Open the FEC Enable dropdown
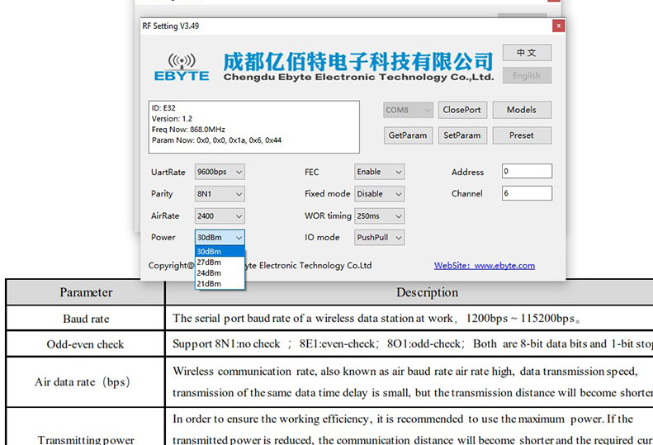The image size is (653, 445). click(x=380, y=172)
